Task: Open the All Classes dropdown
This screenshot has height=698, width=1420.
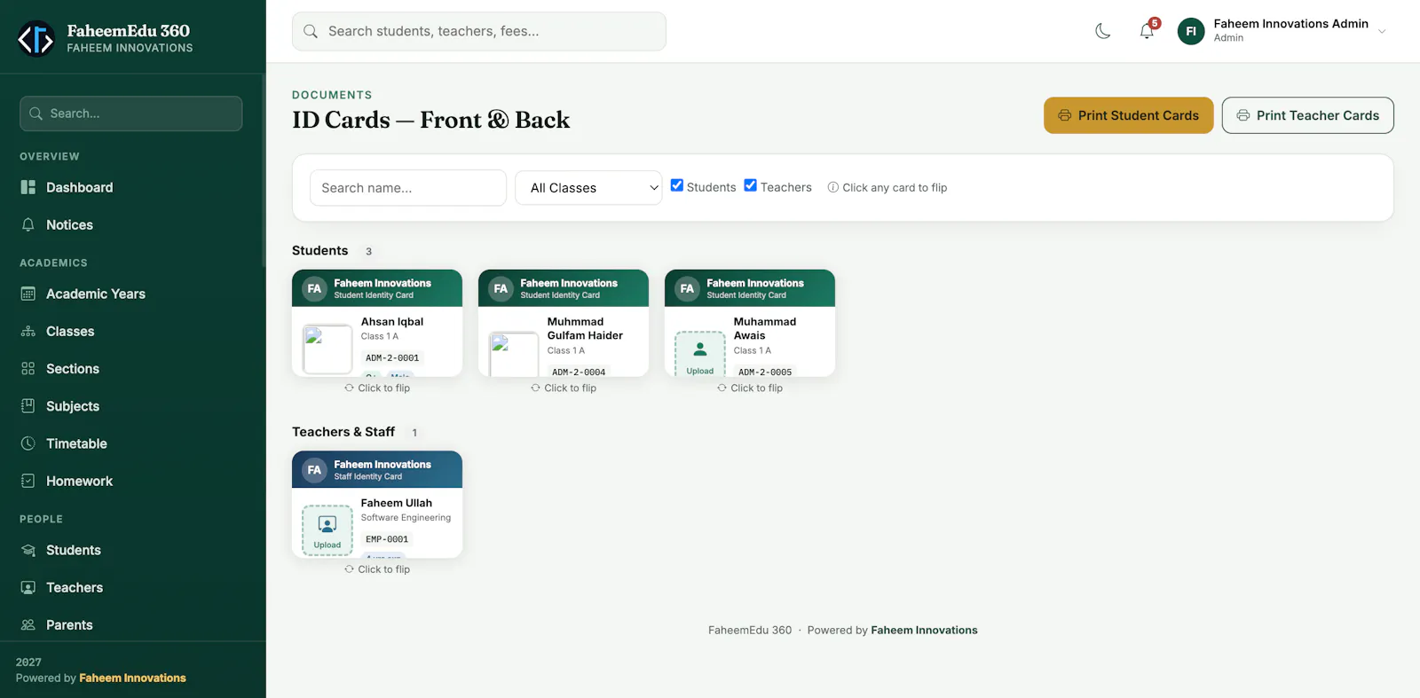Action: pos(588,187)
